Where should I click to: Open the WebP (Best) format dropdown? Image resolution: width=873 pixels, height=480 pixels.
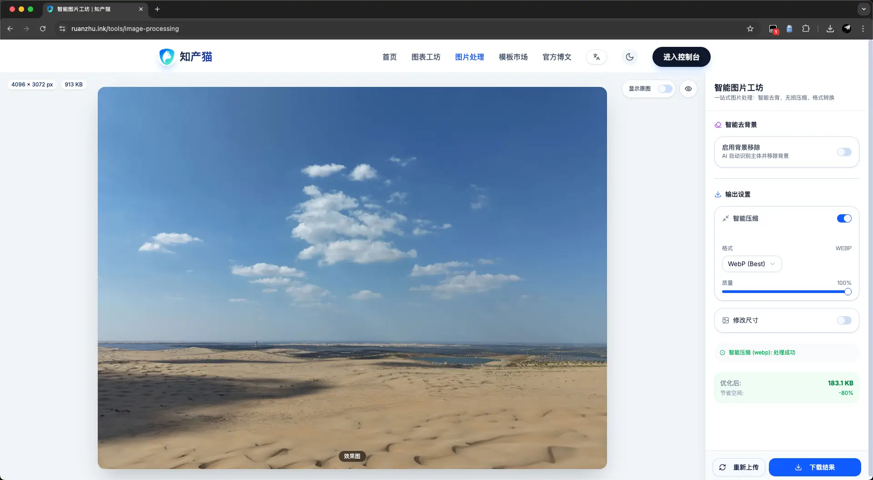[x=752, y=264]
